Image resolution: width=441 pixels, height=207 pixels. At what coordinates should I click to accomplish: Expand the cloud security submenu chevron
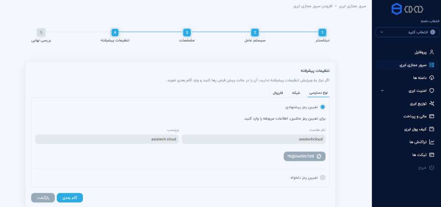click(x=382, y=91)
